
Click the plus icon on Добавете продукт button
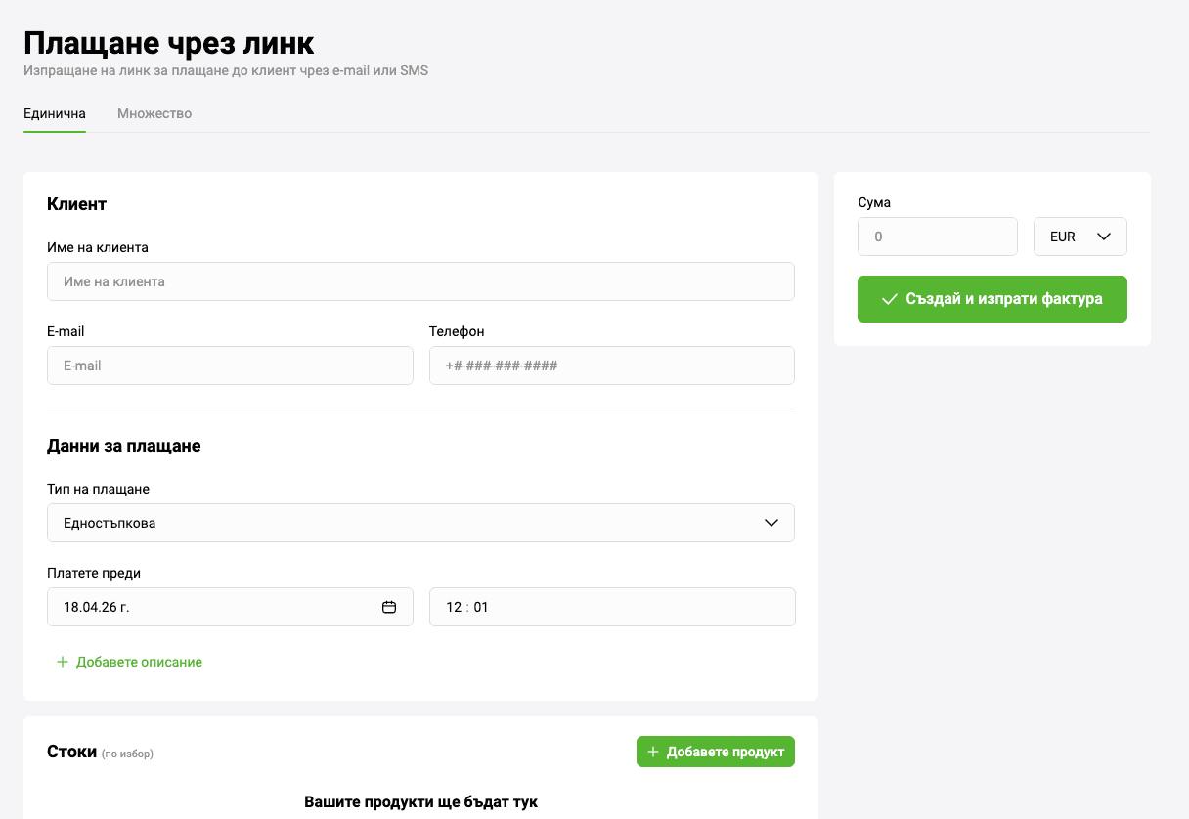tap(653, 753)
